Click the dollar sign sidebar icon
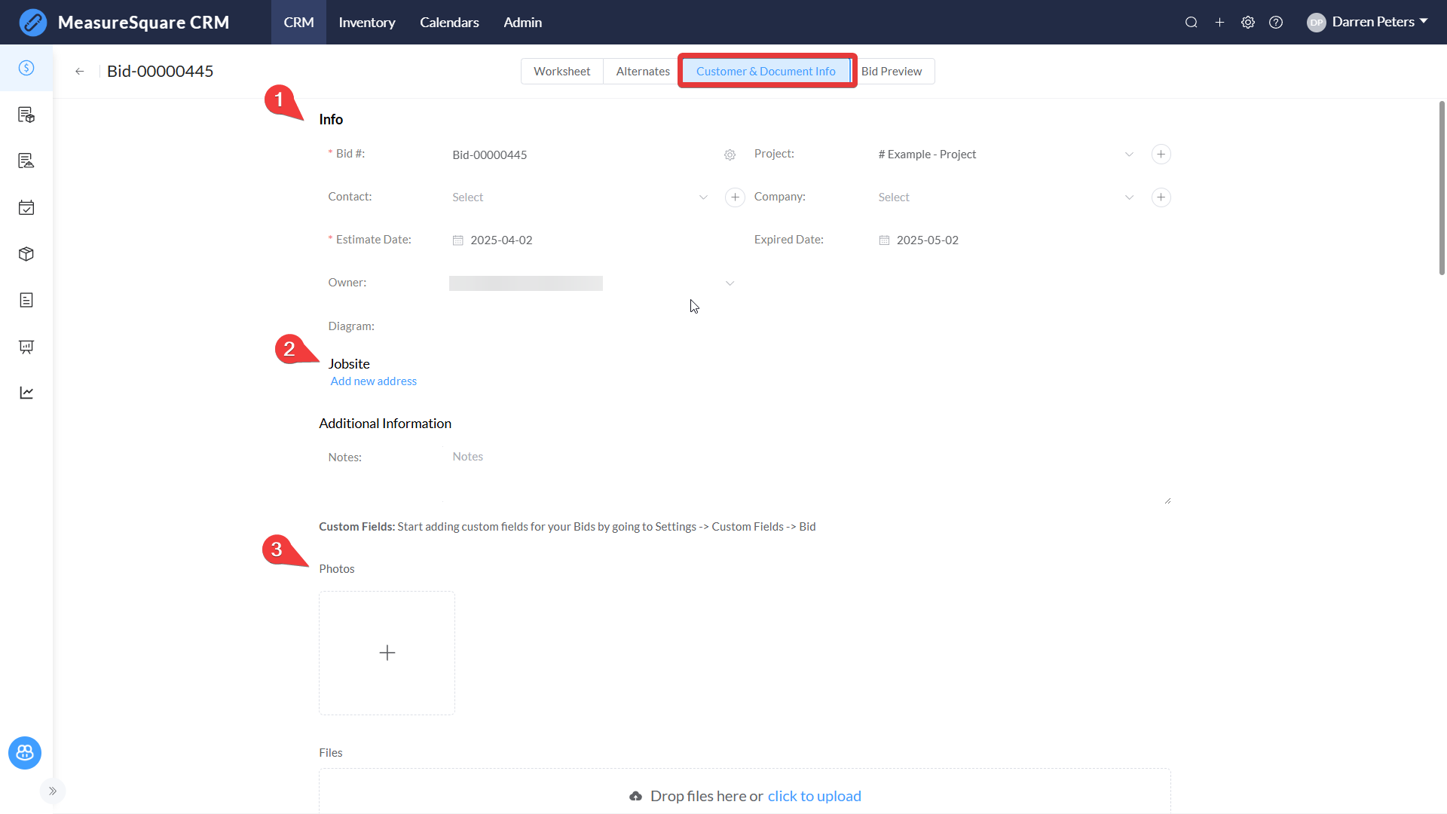This screenshot has width=1447, height=814. [x=26, y=68]
